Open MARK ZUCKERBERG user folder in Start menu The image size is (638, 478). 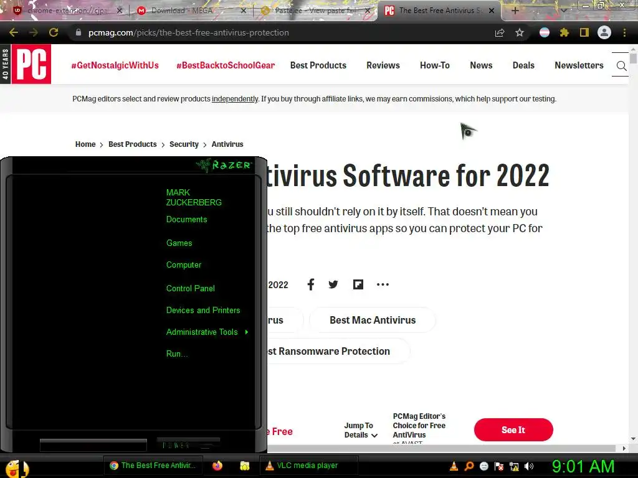coord(194,197)
